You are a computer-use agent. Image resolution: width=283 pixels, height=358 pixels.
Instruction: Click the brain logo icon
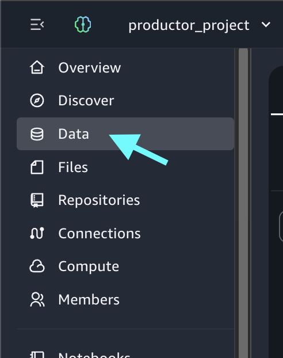click(83, 24)
